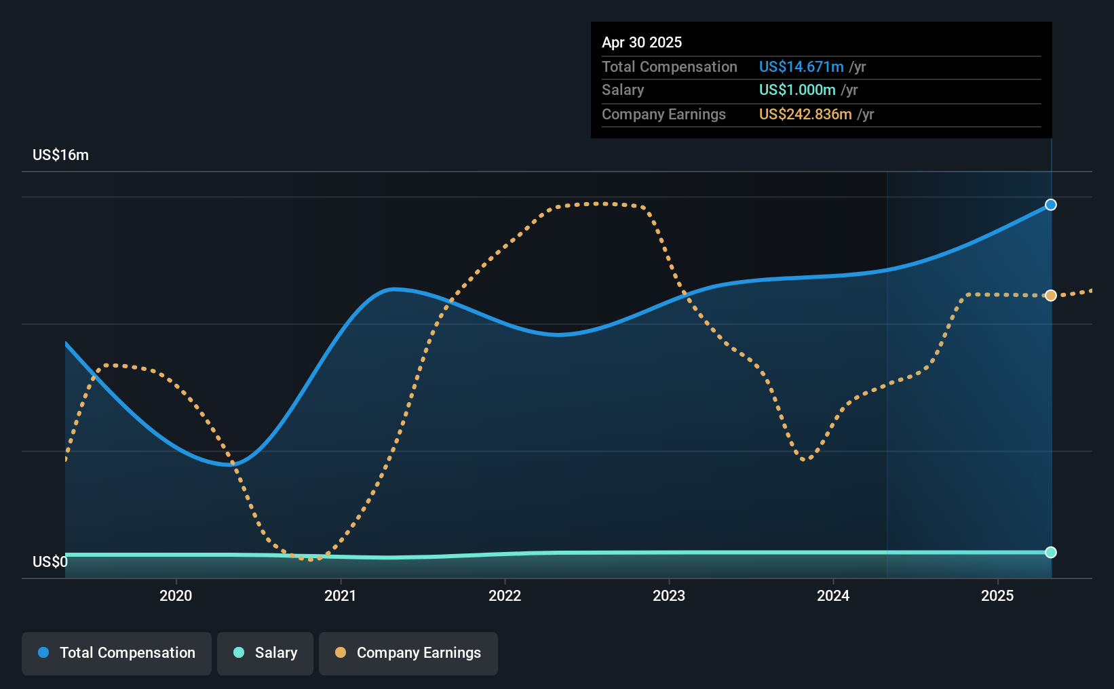The image size is (1114, 689).
Task: Click the Company Earnings tooltip row label
Action: click(x=664, y=114)
